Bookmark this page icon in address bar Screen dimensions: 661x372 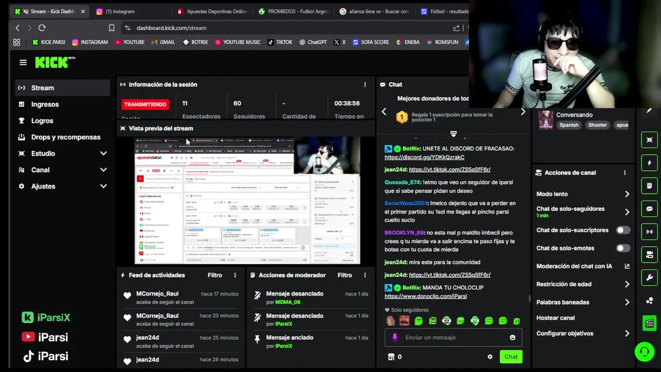pos(112,28)
